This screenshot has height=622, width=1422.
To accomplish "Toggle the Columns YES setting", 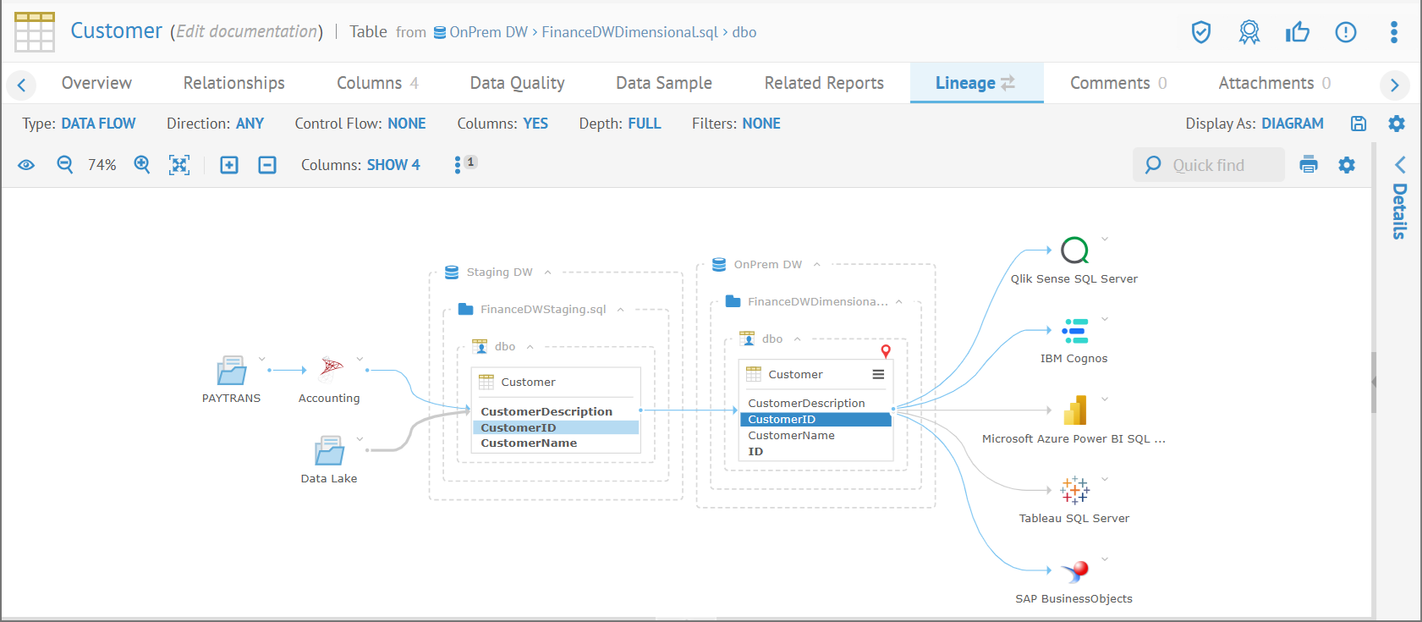I will [x=535, y=124].
